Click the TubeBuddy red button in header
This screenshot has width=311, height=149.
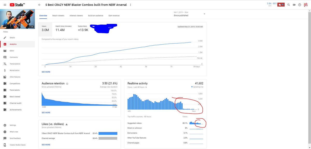click(x=281, y=5)
